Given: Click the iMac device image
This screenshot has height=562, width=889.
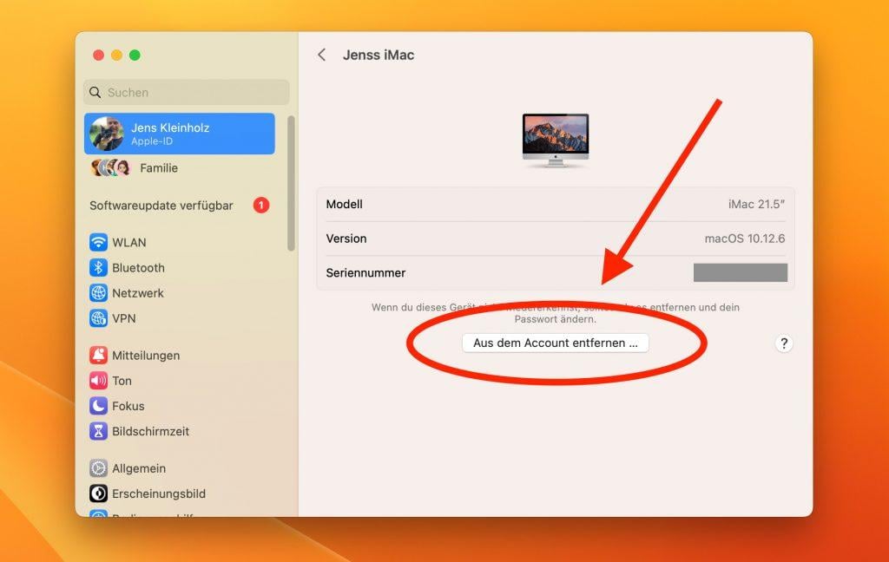Looking at the screenshot, I should coord(555,140).
